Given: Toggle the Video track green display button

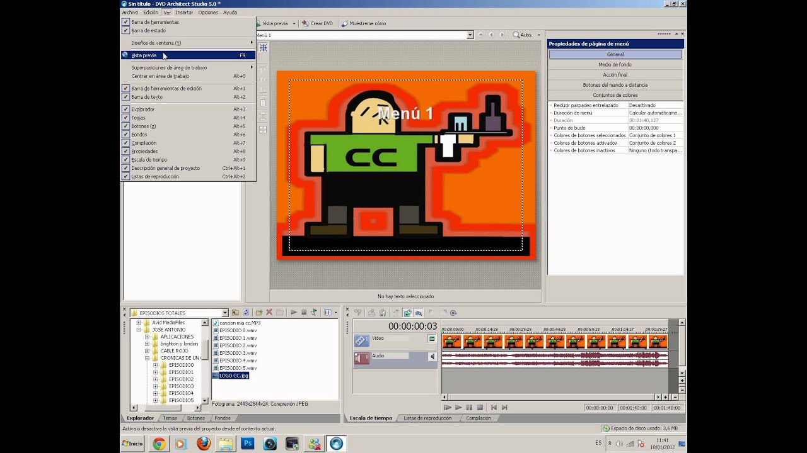Looking at the screenshot, I should pyautogui.click(x=432, y=338).
